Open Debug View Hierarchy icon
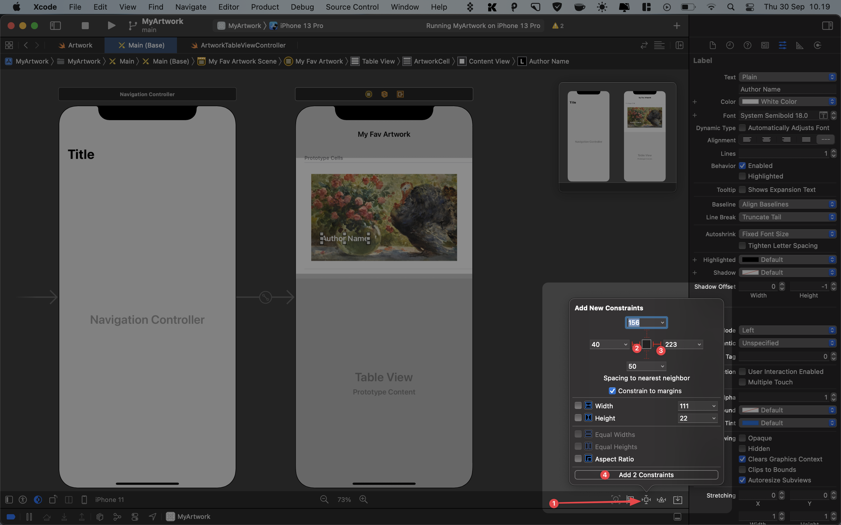The image size is (841, 525). pyautogui.click(x=100, y=517)
